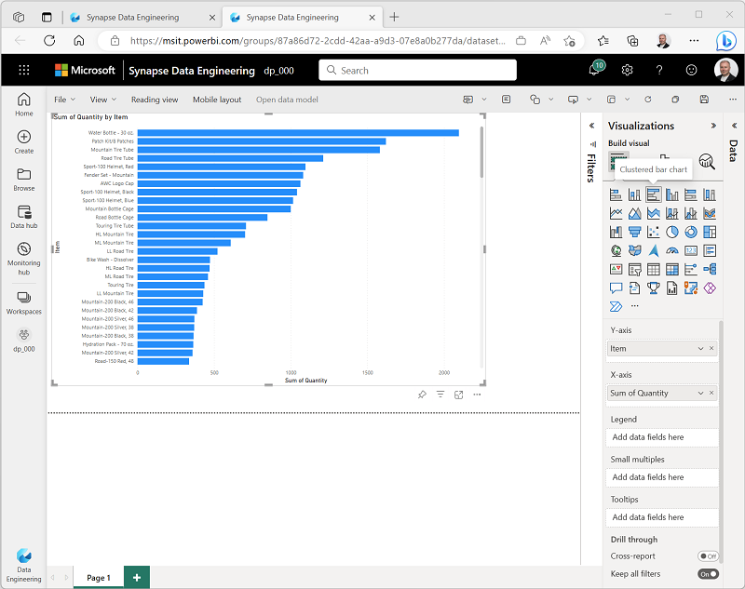
Task: Expand the Data pane
Action: tap(734, 126)
